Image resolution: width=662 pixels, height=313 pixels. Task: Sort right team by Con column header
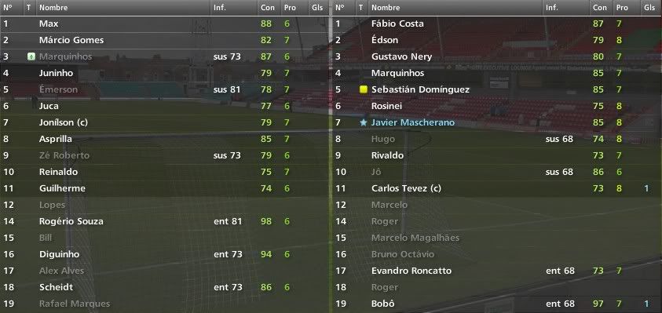(x=599, y=8)
